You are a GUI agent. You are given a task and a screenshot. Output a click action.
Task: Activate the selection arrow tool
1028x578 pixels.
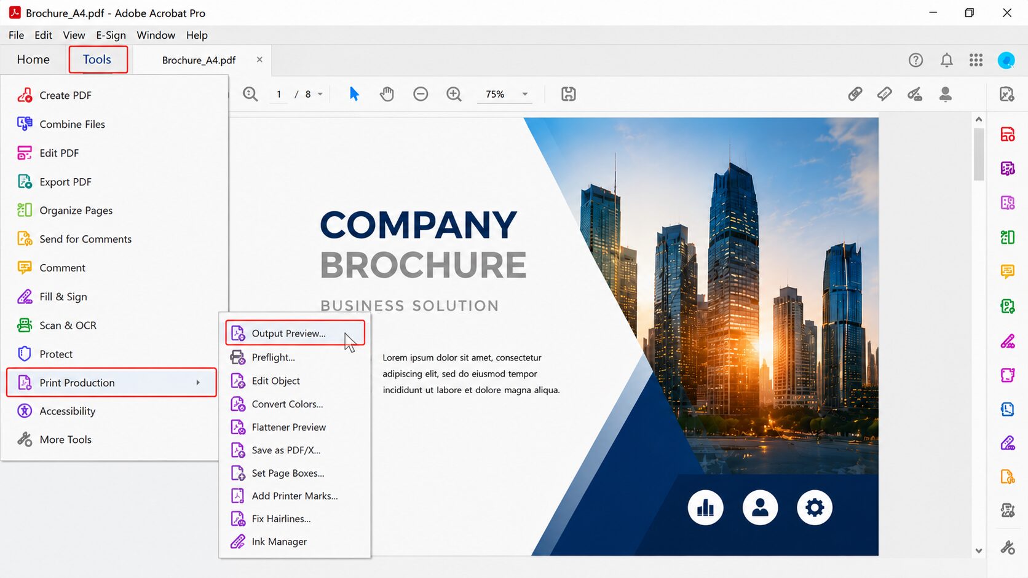[354, 94]
